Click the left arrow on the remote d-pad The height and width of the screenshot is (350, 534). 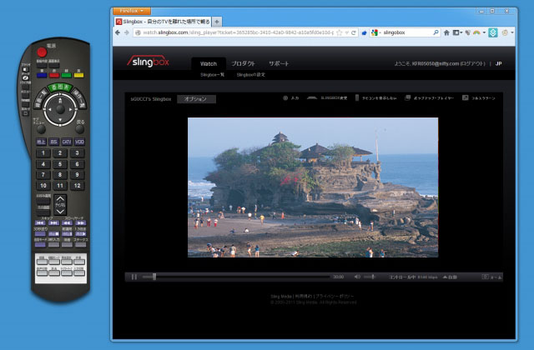tap(50, 109)
